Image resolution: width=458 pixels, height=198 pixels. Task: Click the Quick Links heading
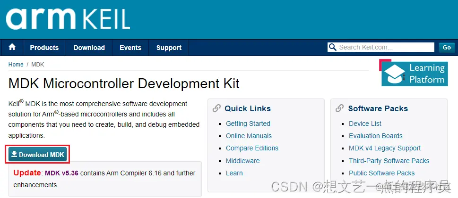tap(248, 108)
